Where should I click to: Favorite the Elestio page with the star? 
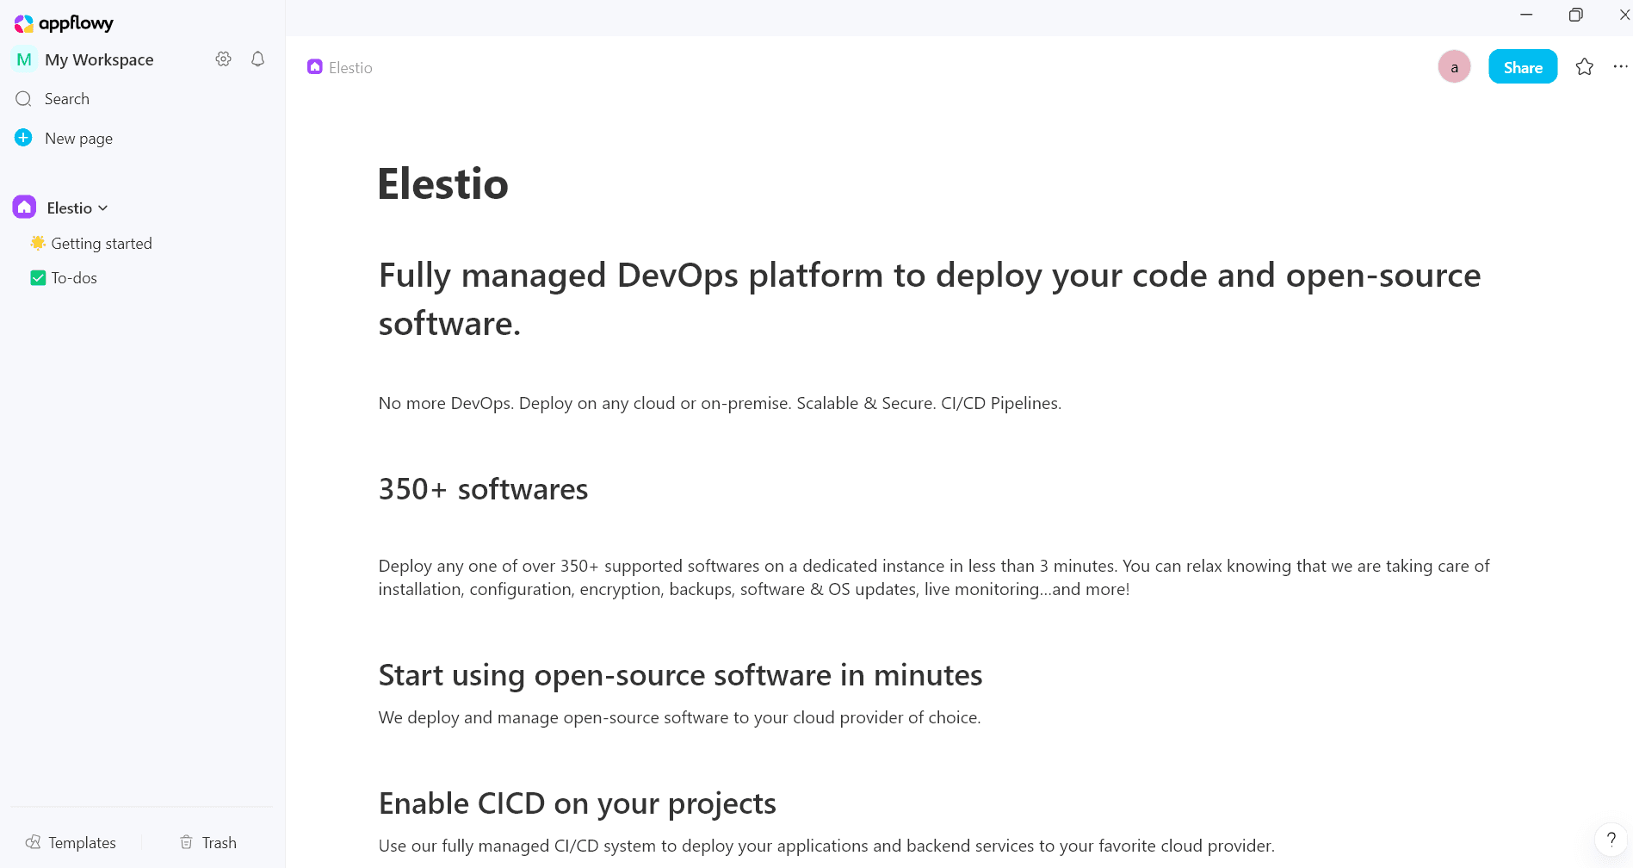coord(1584,66)
